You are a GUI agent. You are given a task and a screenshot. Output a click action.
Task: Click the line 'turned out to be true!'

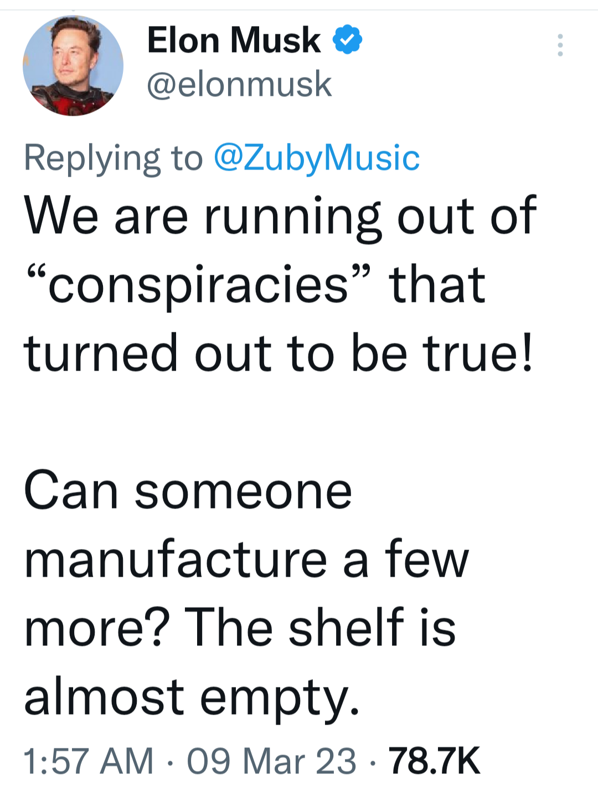pos(279,353)
